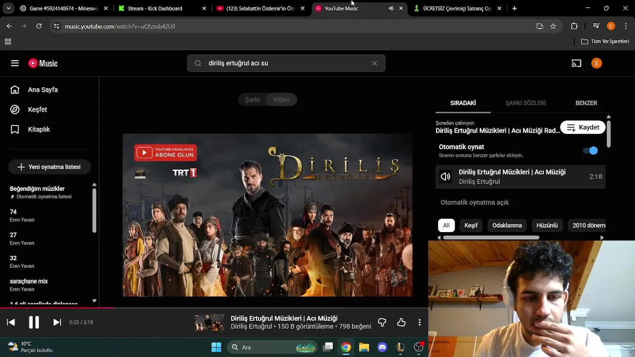
Task: Click speaker icon on playing queue item
Action: (445, 177)
